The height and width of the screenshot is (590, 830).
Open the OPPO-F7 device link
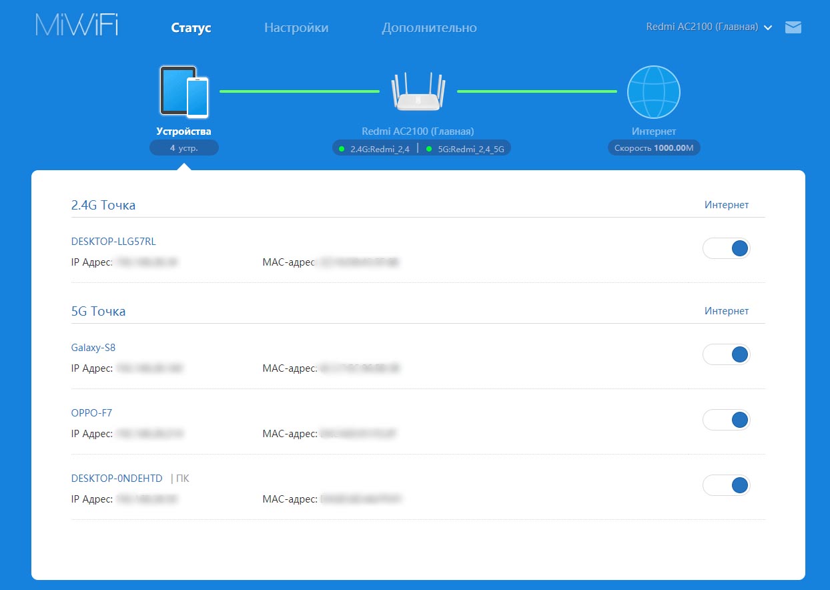pos(91,413)
